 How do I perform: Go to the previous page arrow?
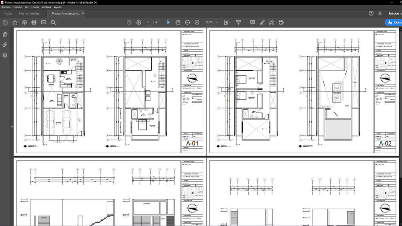point(129,22)
